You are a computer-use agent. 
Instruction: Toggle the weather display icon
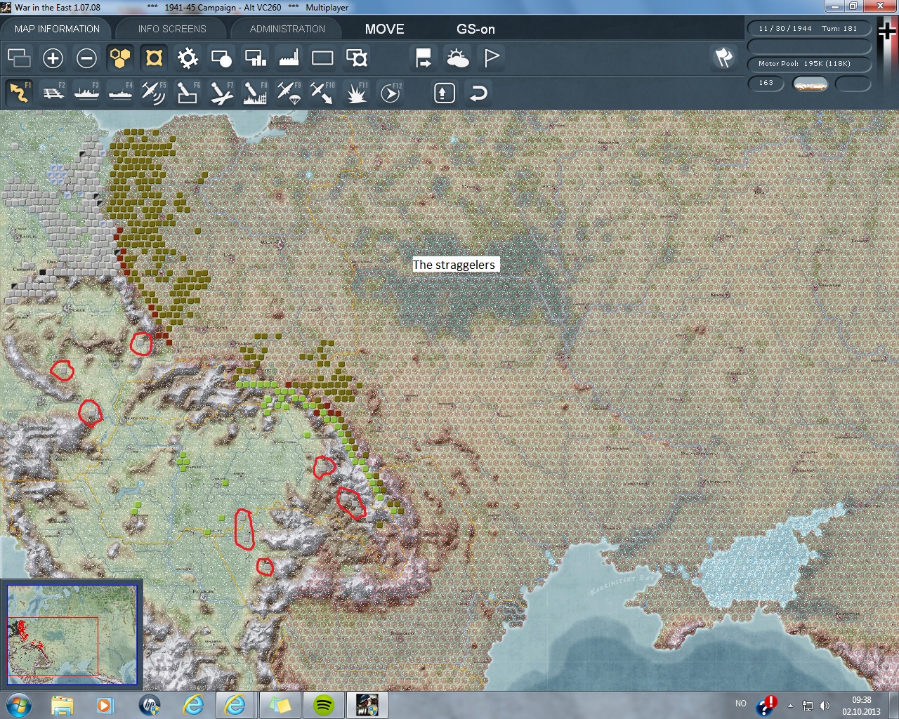[457, 58]
